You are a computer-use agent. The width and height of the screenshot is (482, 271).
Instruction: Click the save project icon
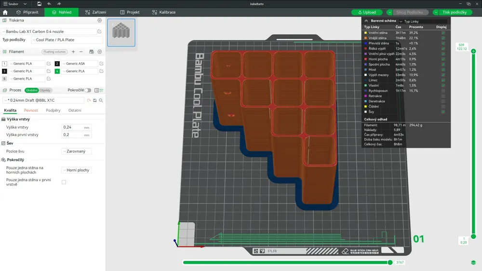pyautogui.click(x=39, y=4)
